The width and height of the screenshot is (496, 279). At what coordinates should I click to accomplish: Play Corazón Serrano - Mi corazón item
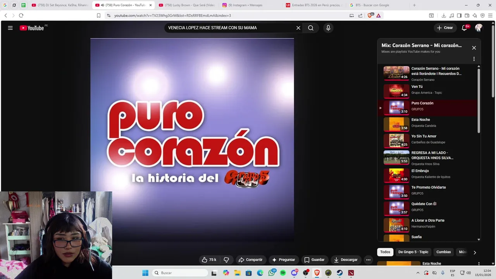pyautogui.click(x=426, y=74)
